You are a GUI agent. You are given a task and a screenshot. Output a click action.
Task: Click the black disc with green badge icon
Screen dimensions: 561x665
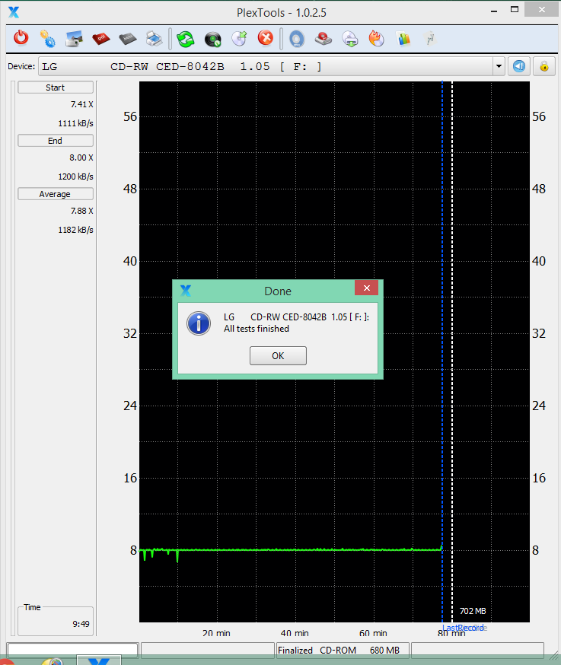click(x=212, y=39)
